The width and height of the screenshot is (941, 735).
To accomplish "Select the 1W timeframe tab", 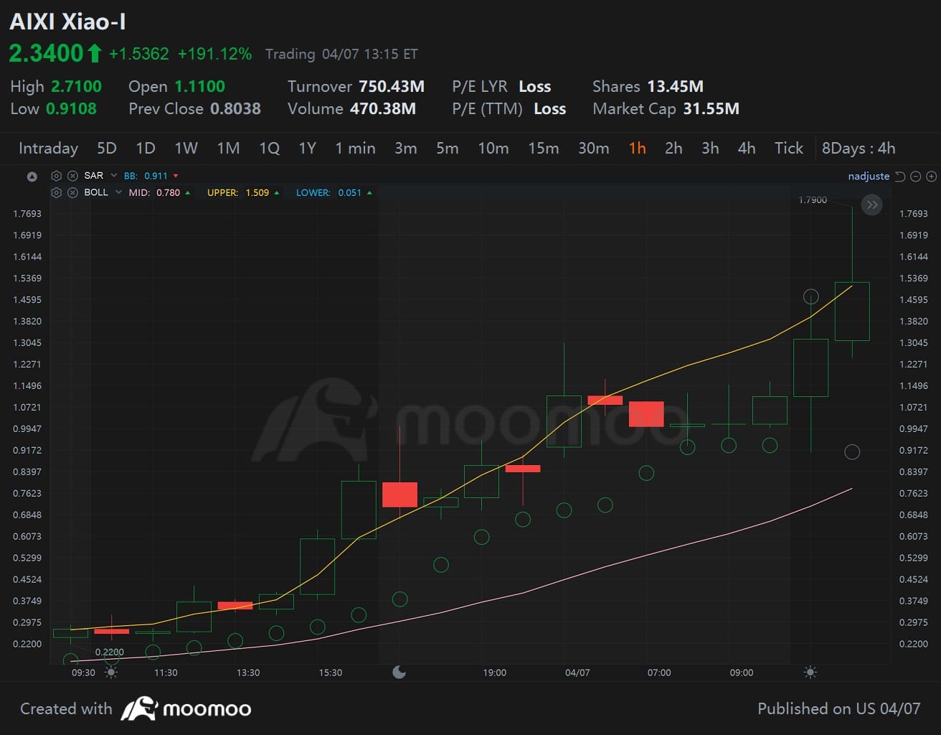I will 186,148.
